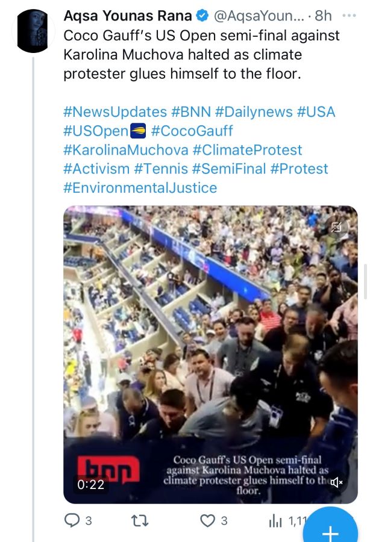Go to the #EnvironmentalJustice hashtag

pyautogui.click(x=140, y=187)
